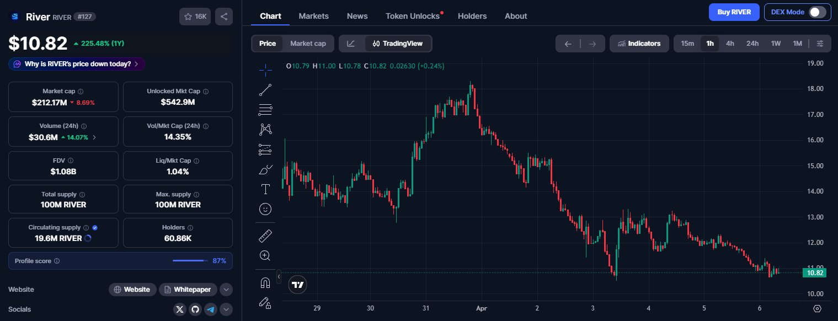The width and height of the screenshot is (838, 321).
Task: Click the Profile score progress bar
Action: tap(189, 261)
